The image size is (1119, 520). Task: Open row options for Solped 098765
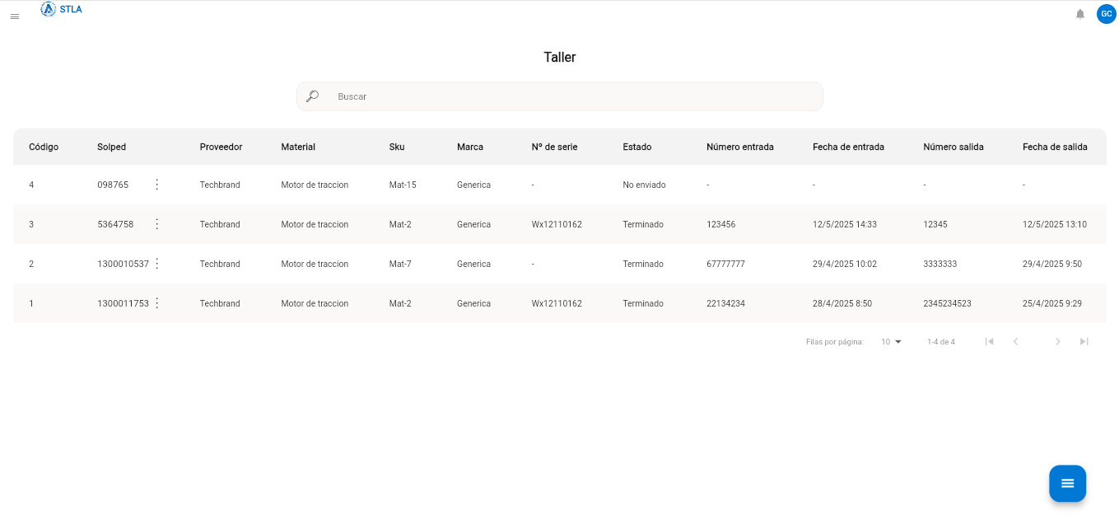coord(157,185)
